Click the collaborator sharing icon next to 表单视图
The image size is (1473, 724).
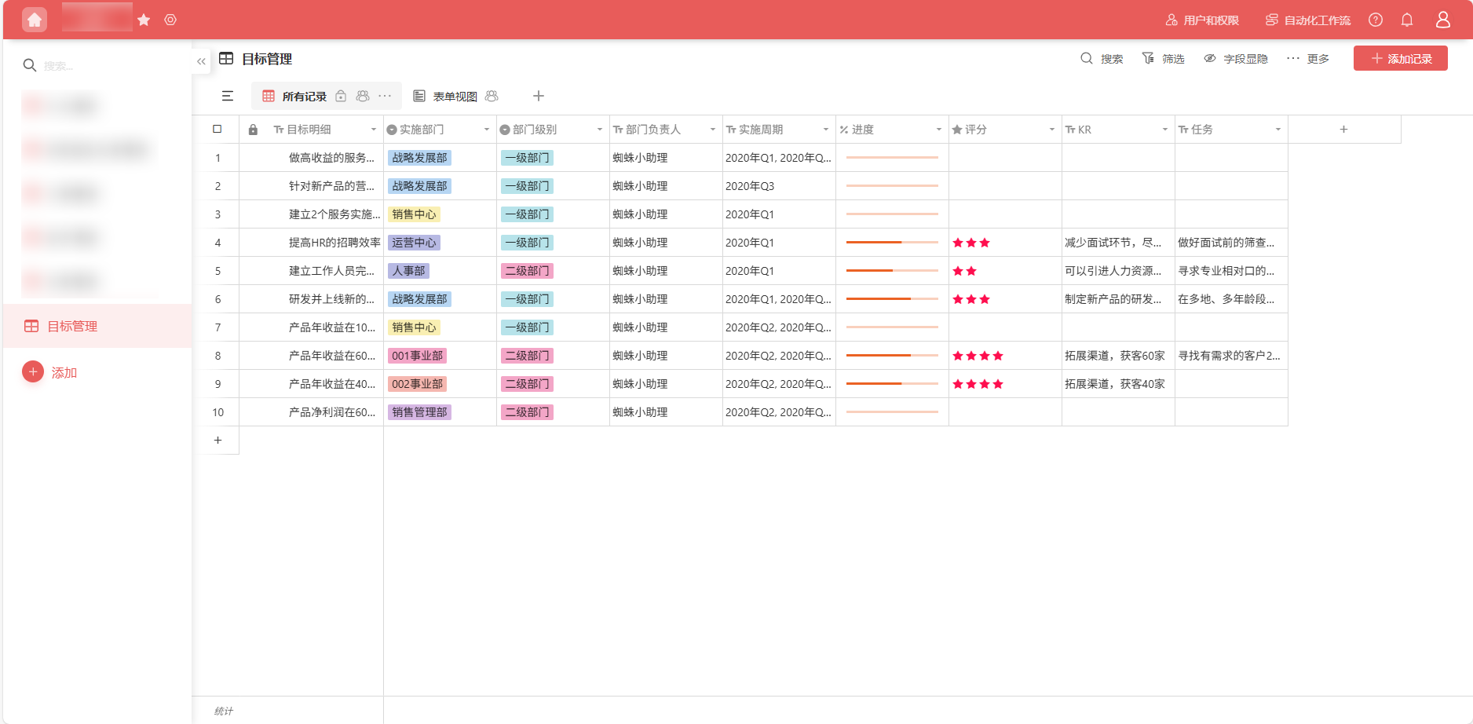[492, 96]
